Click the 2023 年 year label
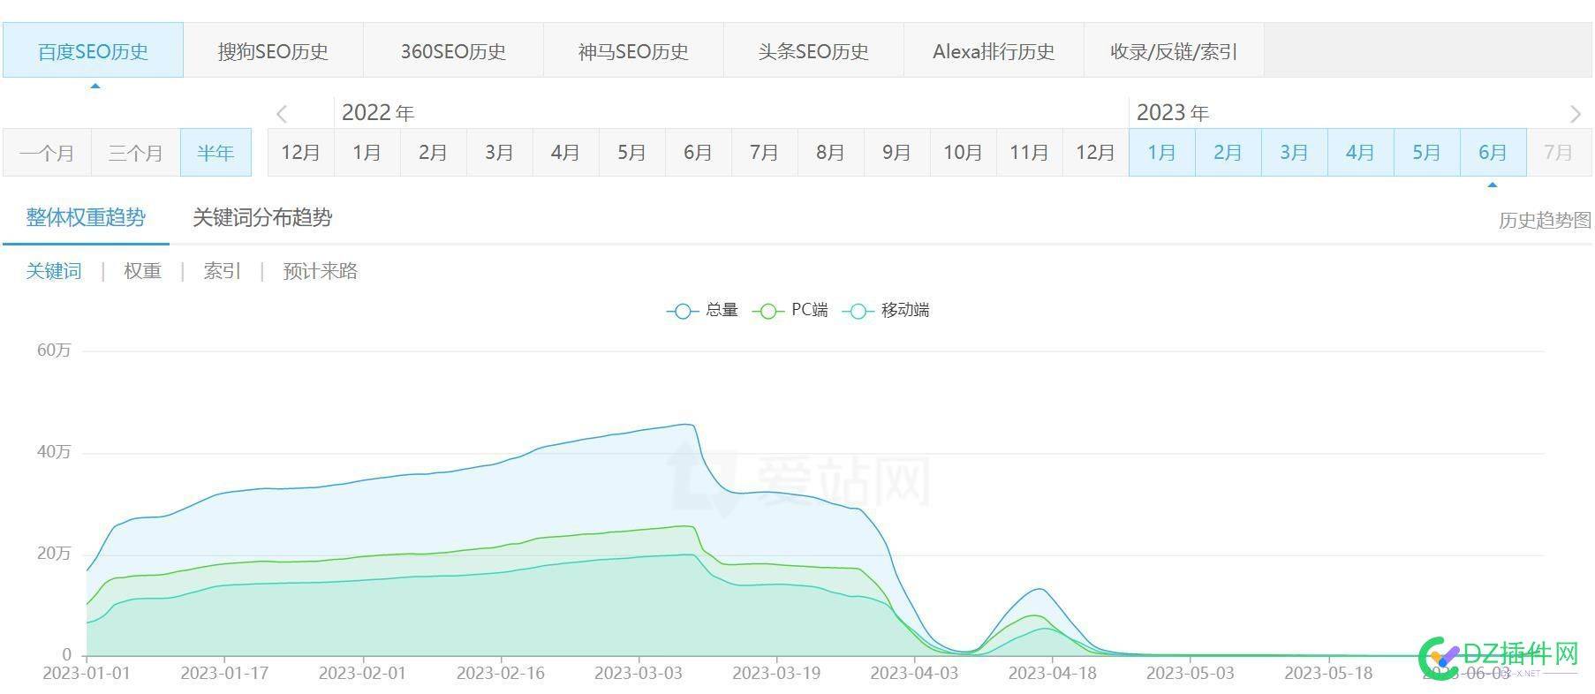Screen dimensions: 1595x694 tap(1173, 113)
